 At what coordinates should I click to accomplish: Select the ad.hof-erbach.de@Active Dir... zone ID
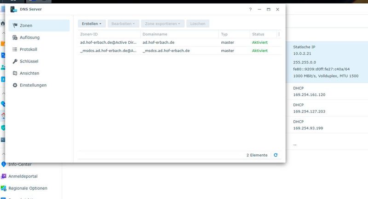[108, 42]
